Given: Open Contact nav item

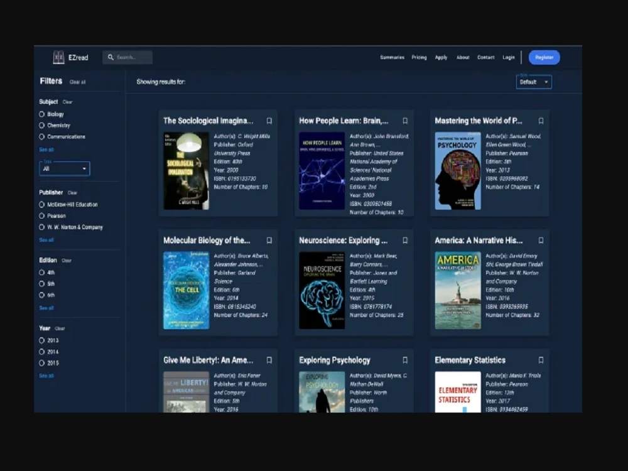Looking at the screenshot, I should click(x=485, y=57).
